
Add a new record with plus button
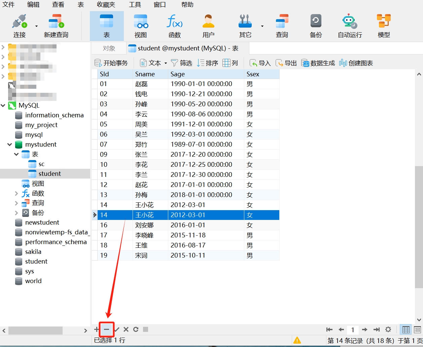pyautogui.click(x=97, y=330)
